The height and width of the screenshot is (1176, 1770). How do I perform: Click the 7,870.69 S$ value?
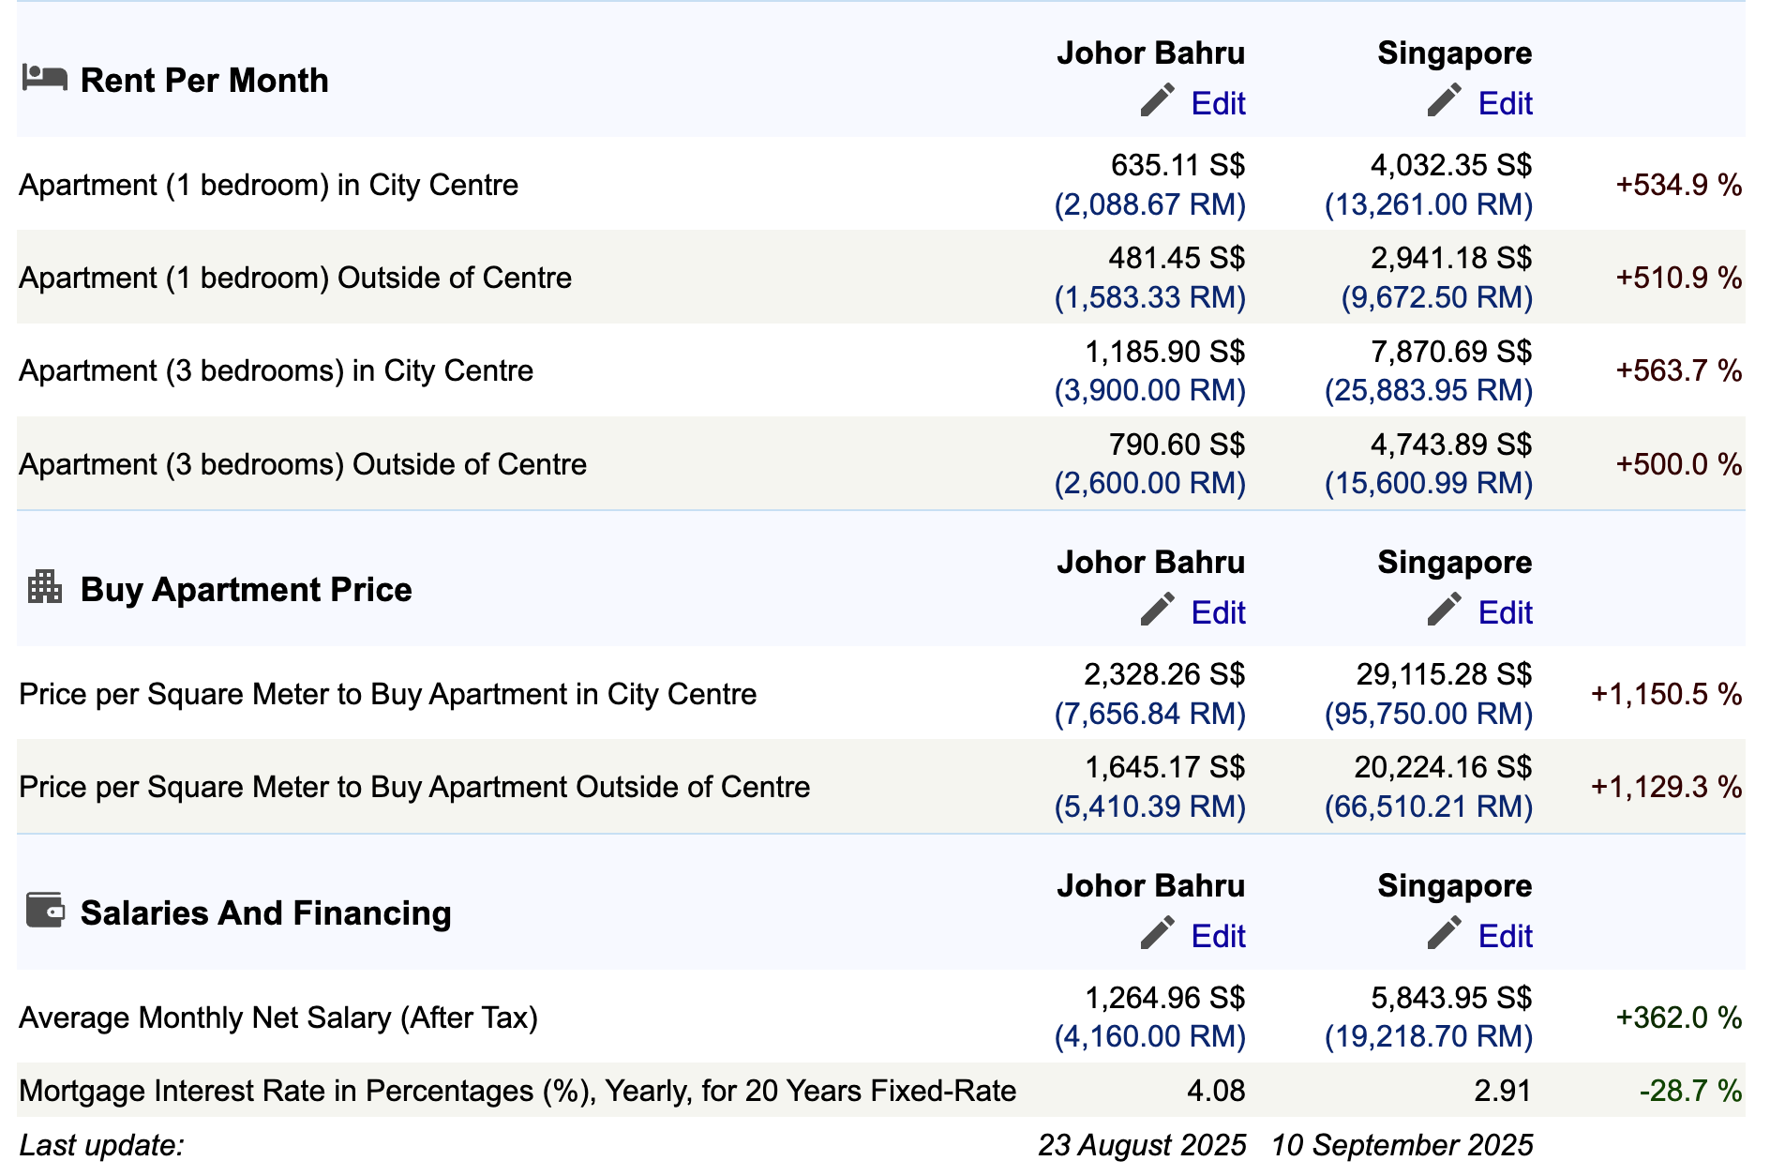1451,352
